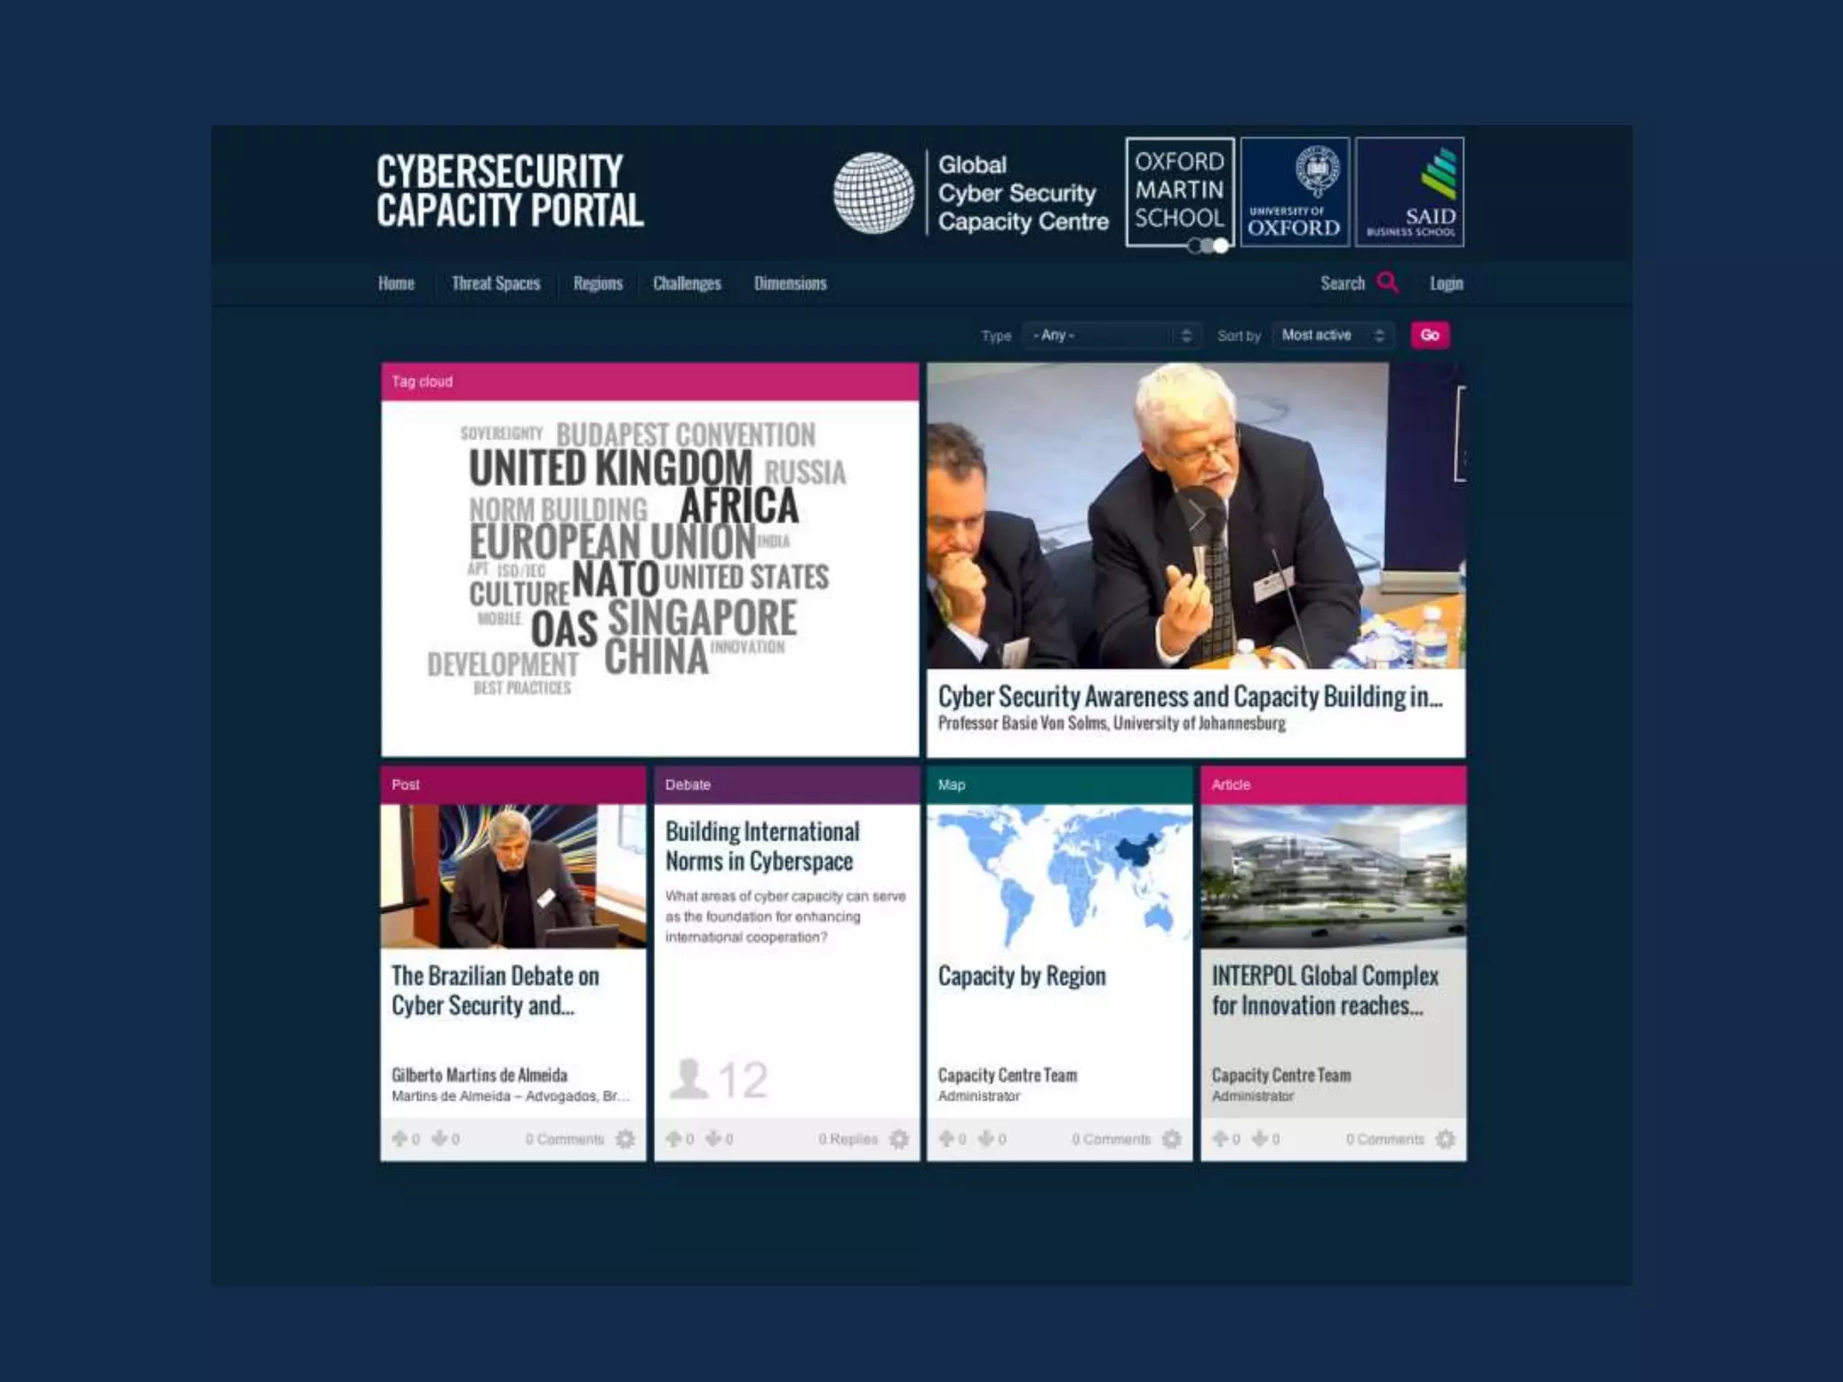Image resolution: width=1843 pixels, height=1382 pixels.
Task: Downvote the Building International Norms debate
Action: pos(713,1138)
